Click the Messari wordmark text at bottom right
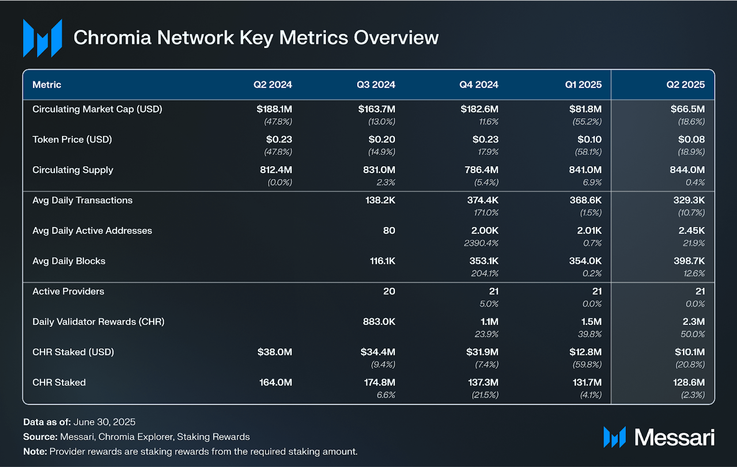737x467 pixels. tap(674, 437)
